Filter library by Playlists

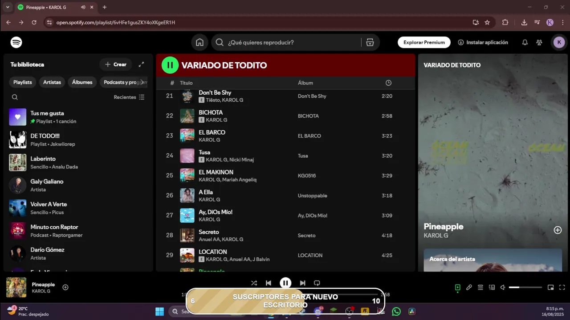coord(23,82)
